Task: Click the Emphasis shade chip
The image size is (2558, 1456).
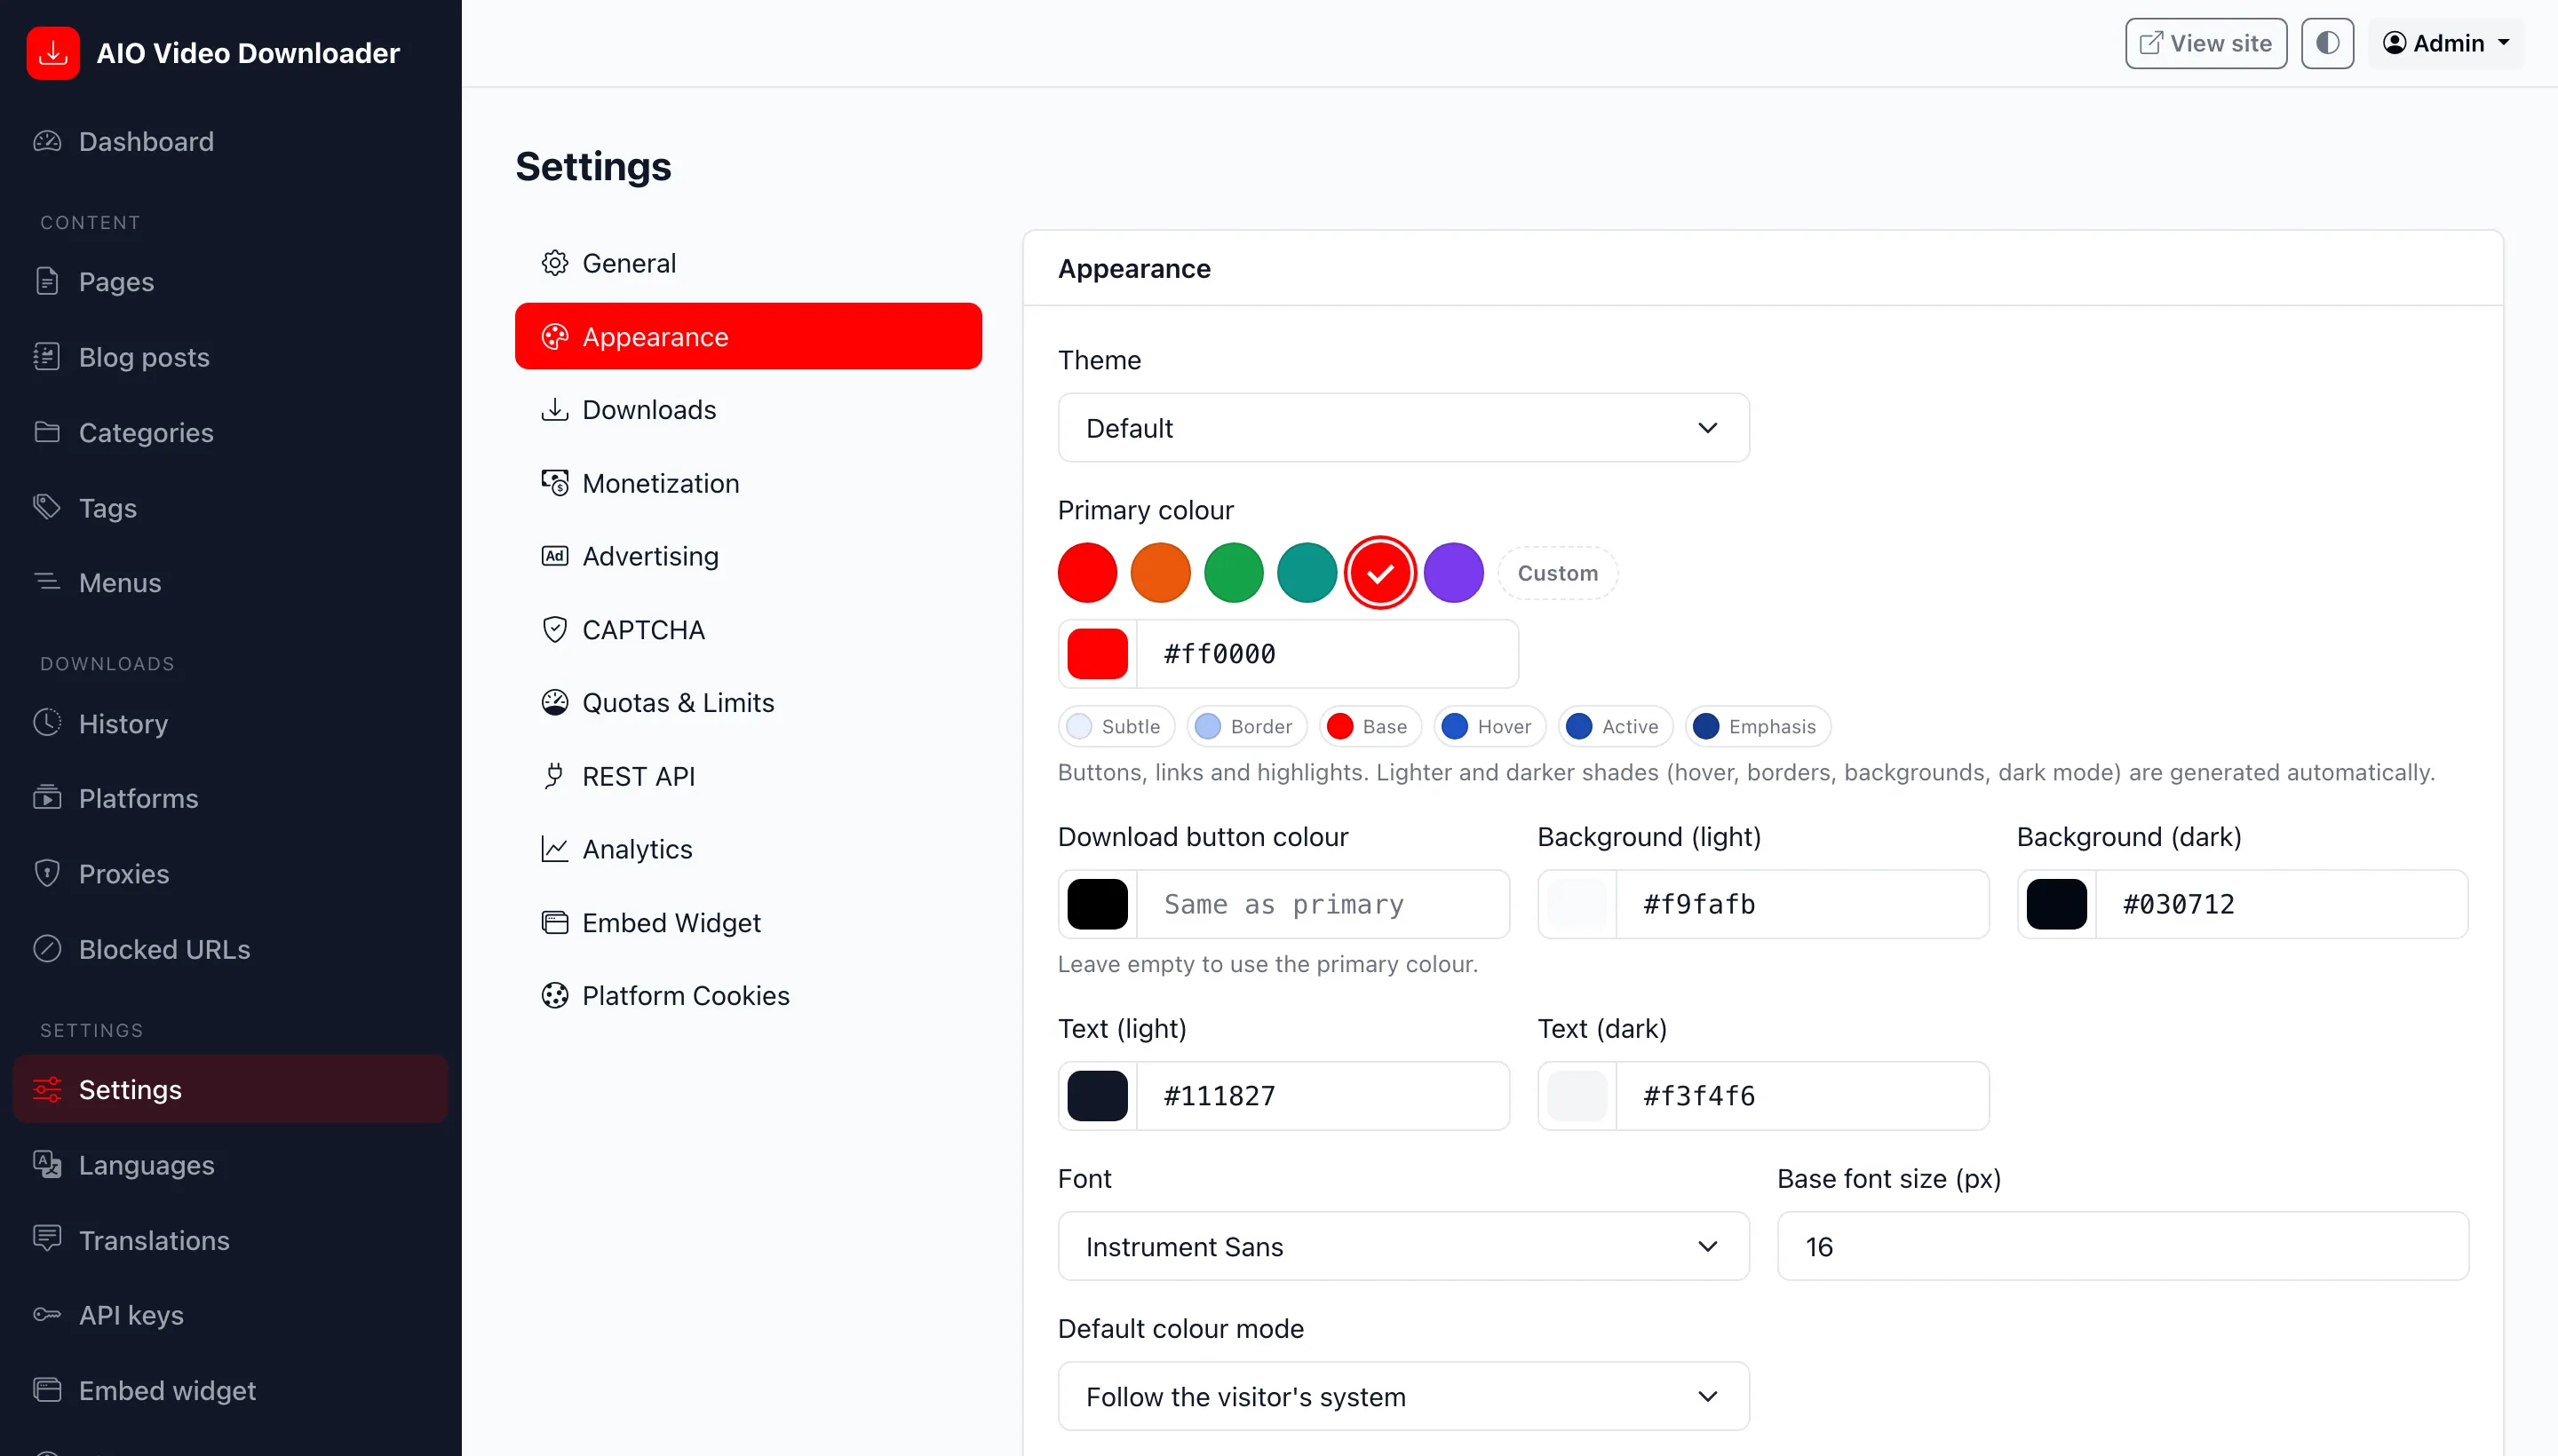Action: click(x=1758, y=726)
